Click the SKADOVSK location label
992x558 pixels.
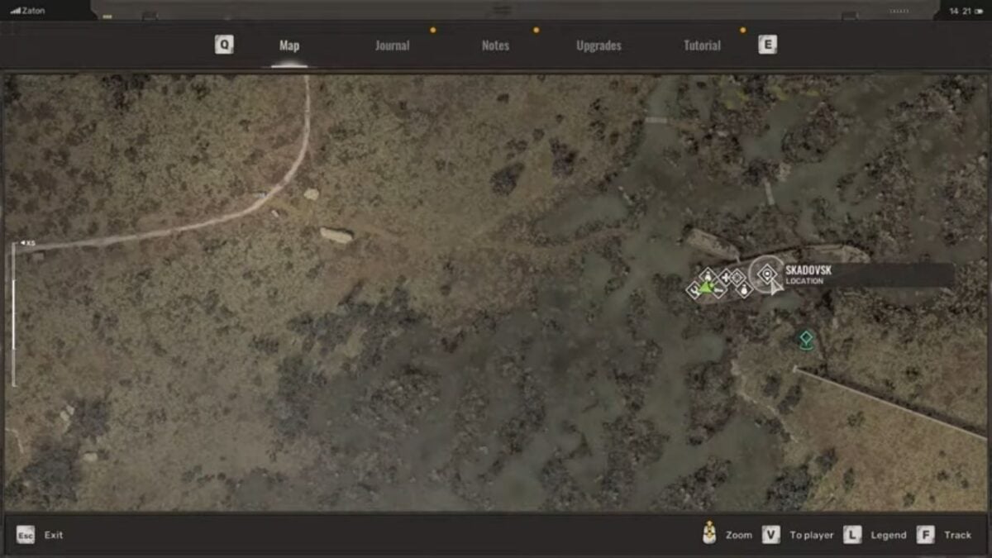click(808, 271)
